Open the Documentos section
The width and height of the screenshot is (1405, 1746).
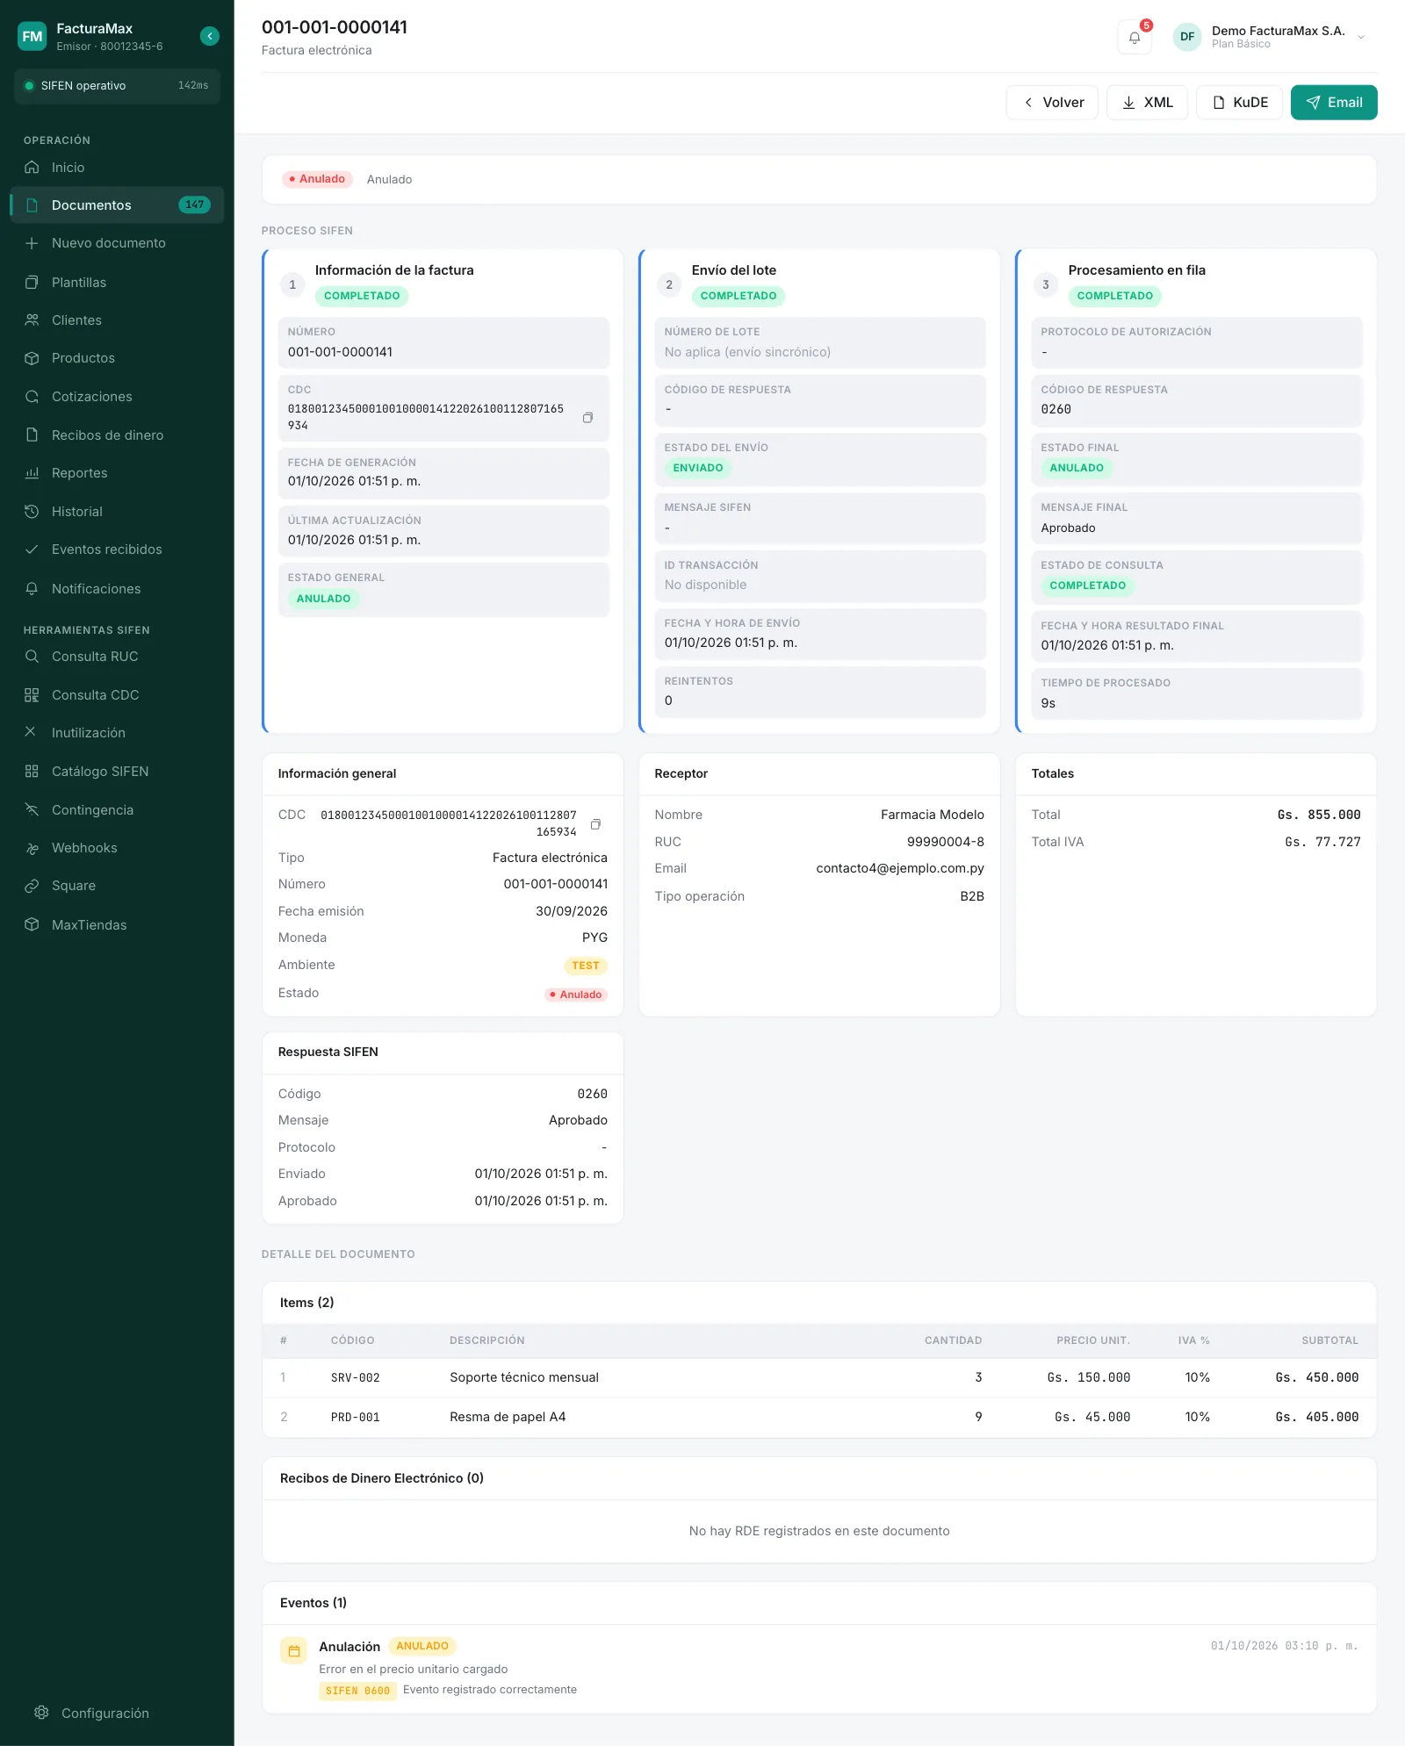(117, 205)
